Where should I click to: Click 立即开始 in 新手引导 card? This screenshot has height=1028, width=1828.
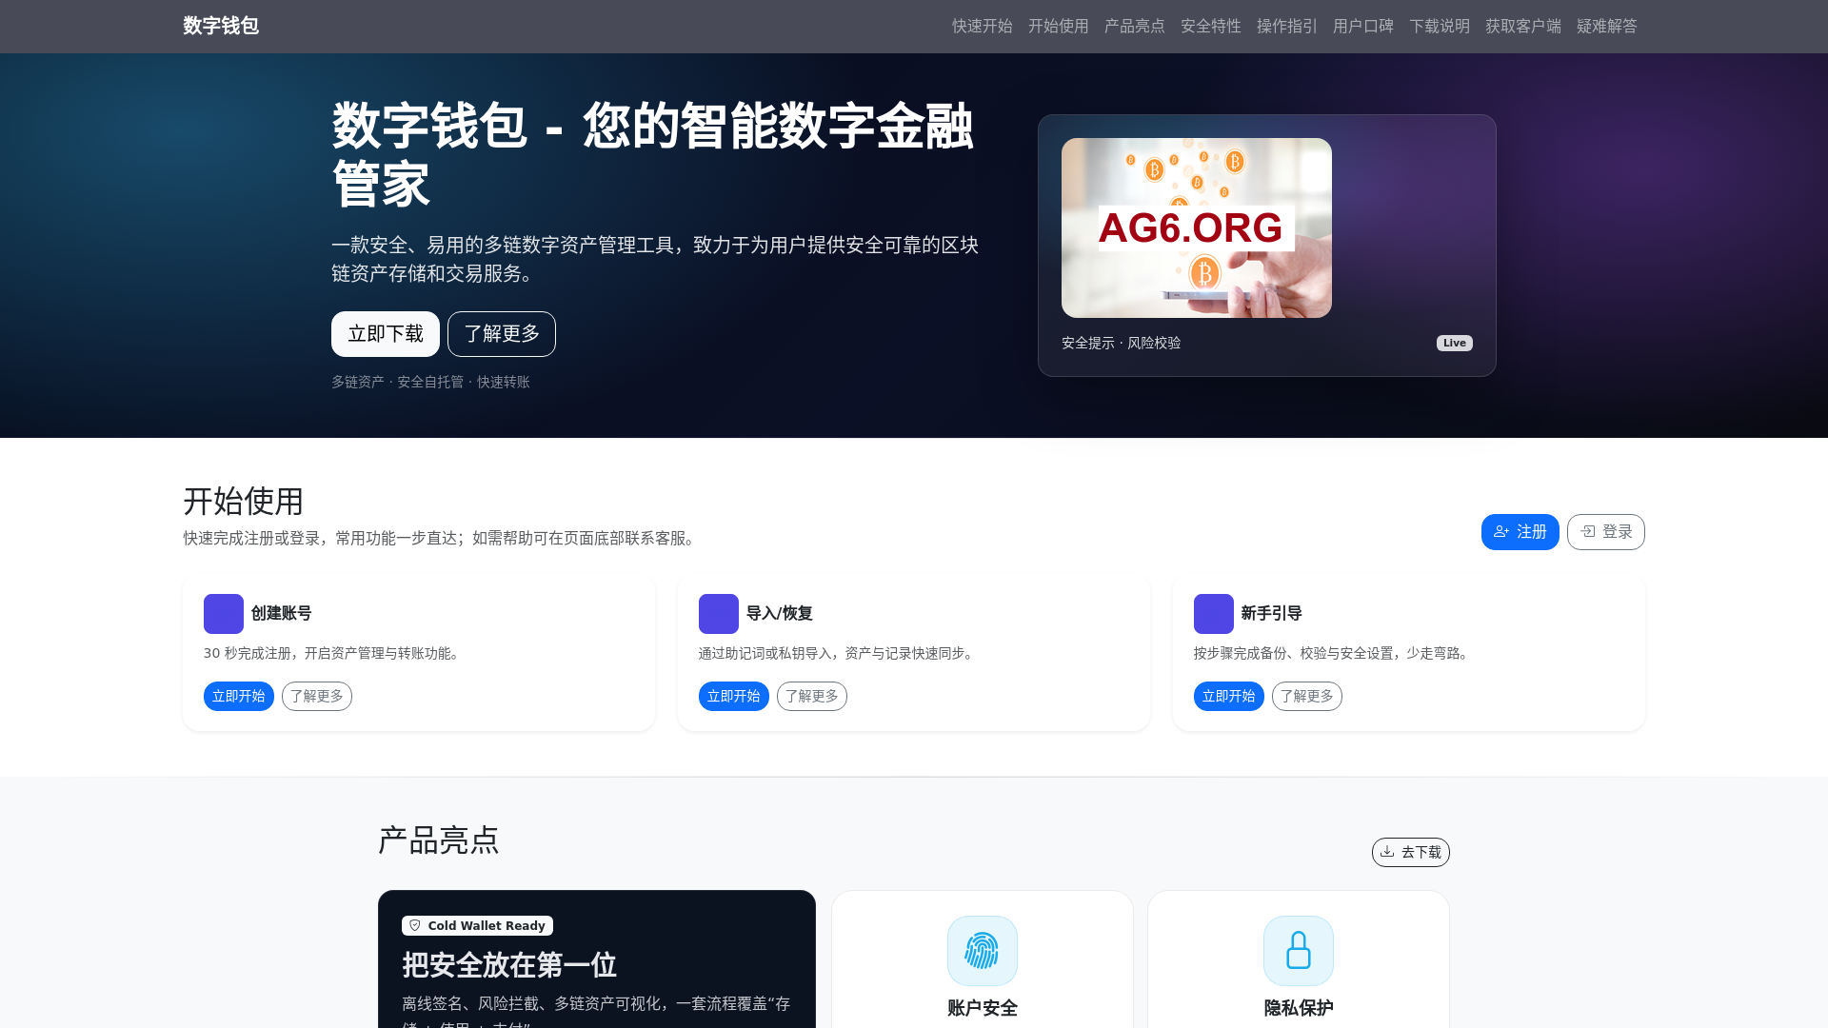[x=1229, y=697]
